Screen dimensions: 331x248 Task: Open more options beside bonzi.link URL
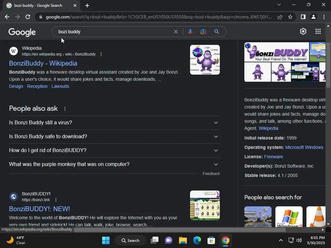coord(56,200)
